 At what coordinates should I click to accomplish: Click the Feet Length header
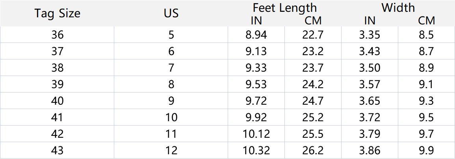(x=284, y=8)
